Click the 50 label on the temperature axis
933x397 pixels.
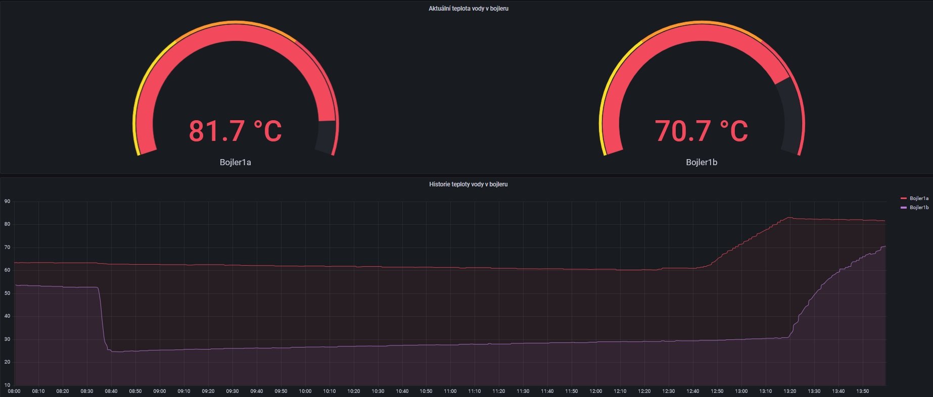pyautogui.click(x=7, y=293)
